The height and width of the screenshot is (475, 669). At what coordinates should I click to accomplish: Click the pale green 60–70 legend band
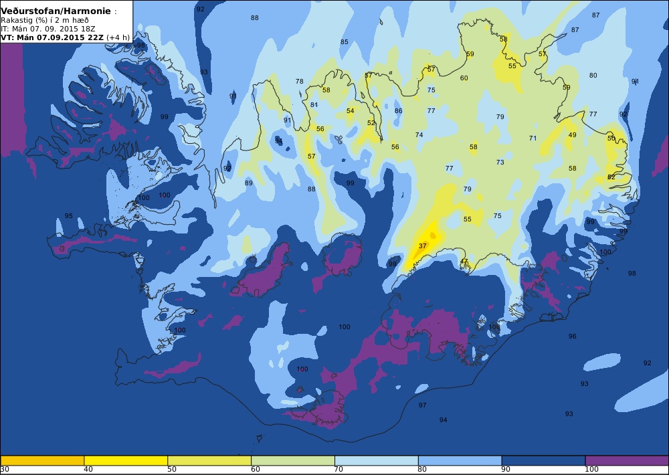click(293, 460)
